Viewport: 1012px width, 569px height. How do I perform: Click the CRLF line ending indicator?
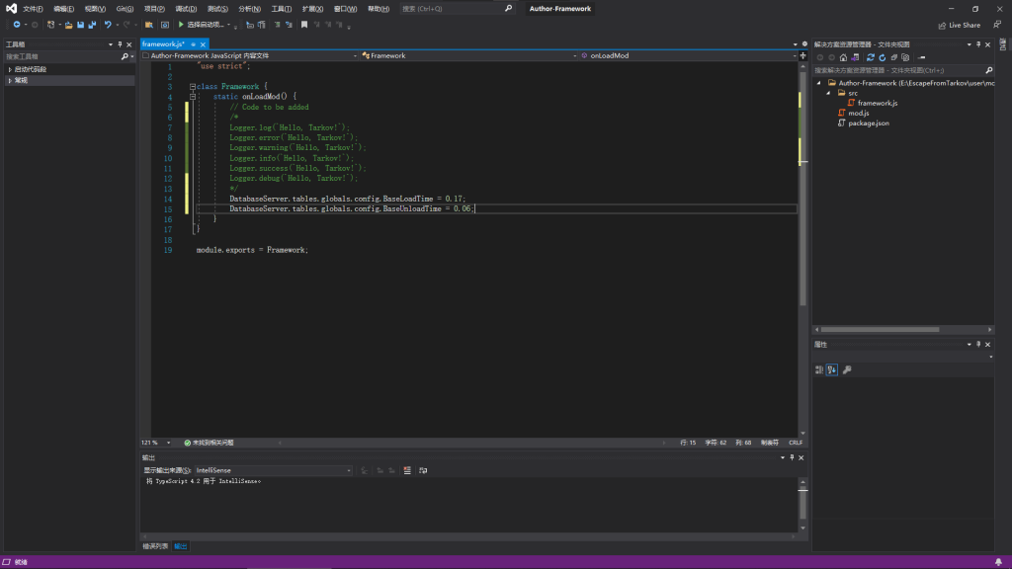(x=796, y=443)
